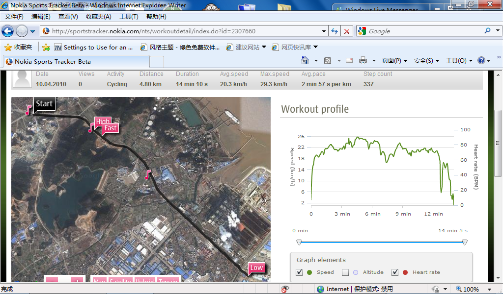The image size is (503, 294).
Task: Click the Print printer icon
Action: 363,60
